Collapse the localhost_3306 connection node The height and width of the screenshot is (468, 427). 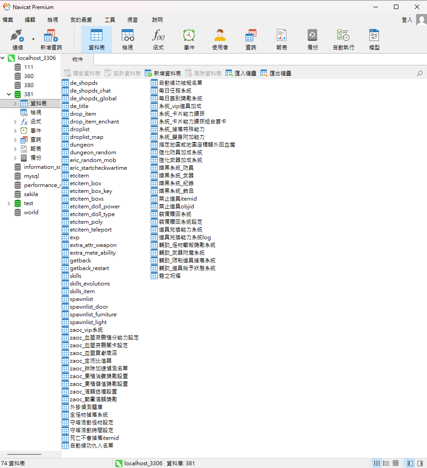[3, 58]
